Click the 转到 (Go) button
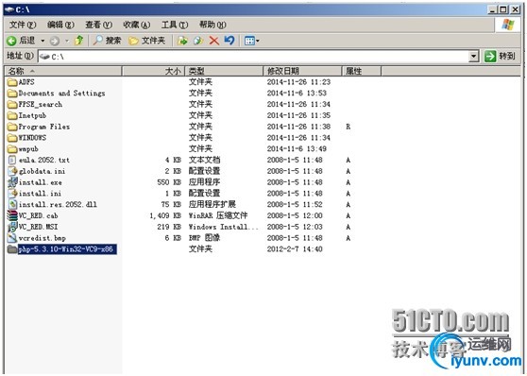 click(500, 56)
